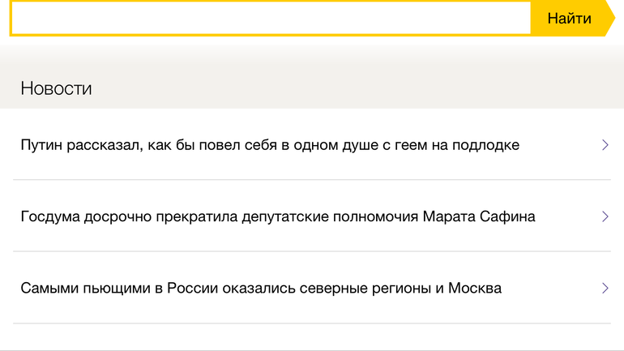Click the chevron beside the Самыми пьющими headline
Viewport: 624px width, 351px height.
pyautogui.click(x=605, y=288)
